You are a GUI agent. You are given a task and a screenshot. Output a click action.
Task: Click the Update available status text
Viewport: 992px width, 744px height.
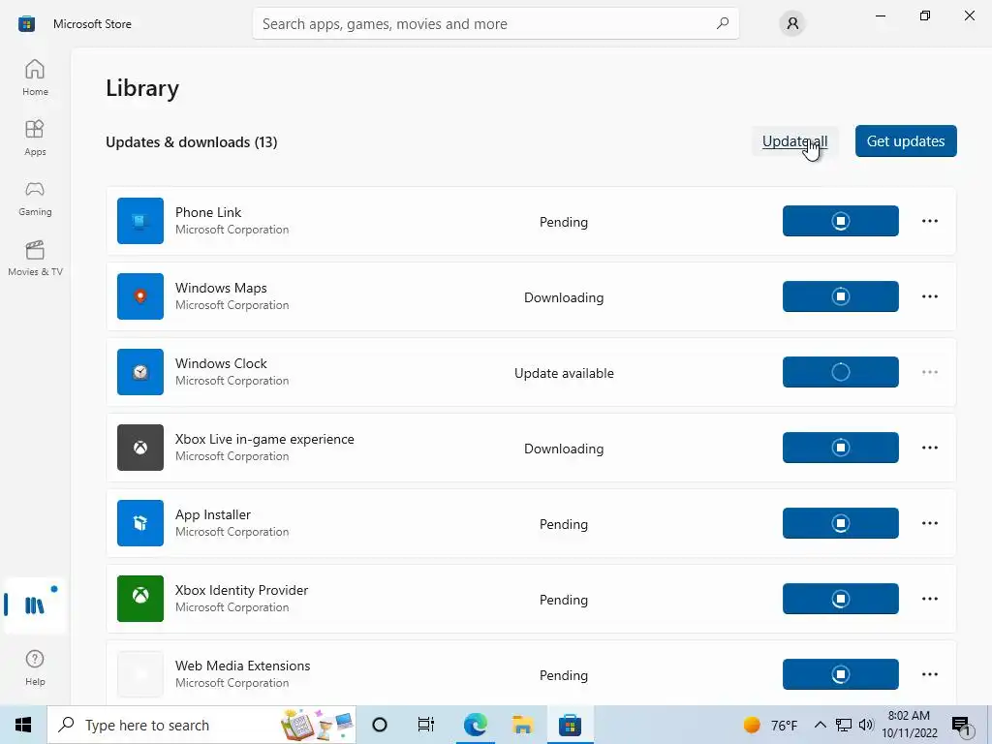(x=564, y=373)
